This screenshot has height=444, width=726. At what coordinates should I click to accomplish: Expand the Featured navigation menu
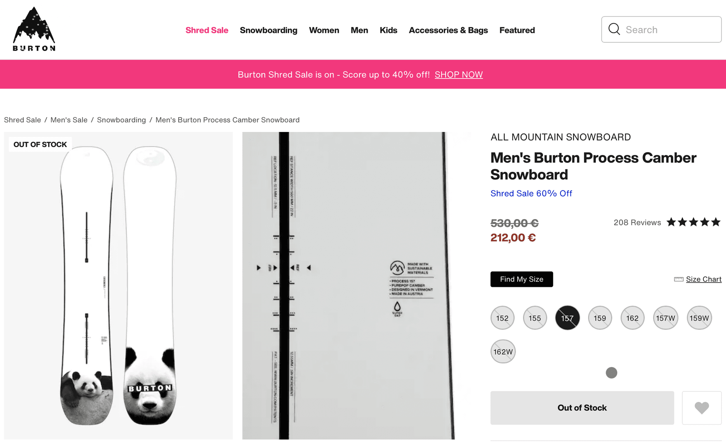[517, 30]
